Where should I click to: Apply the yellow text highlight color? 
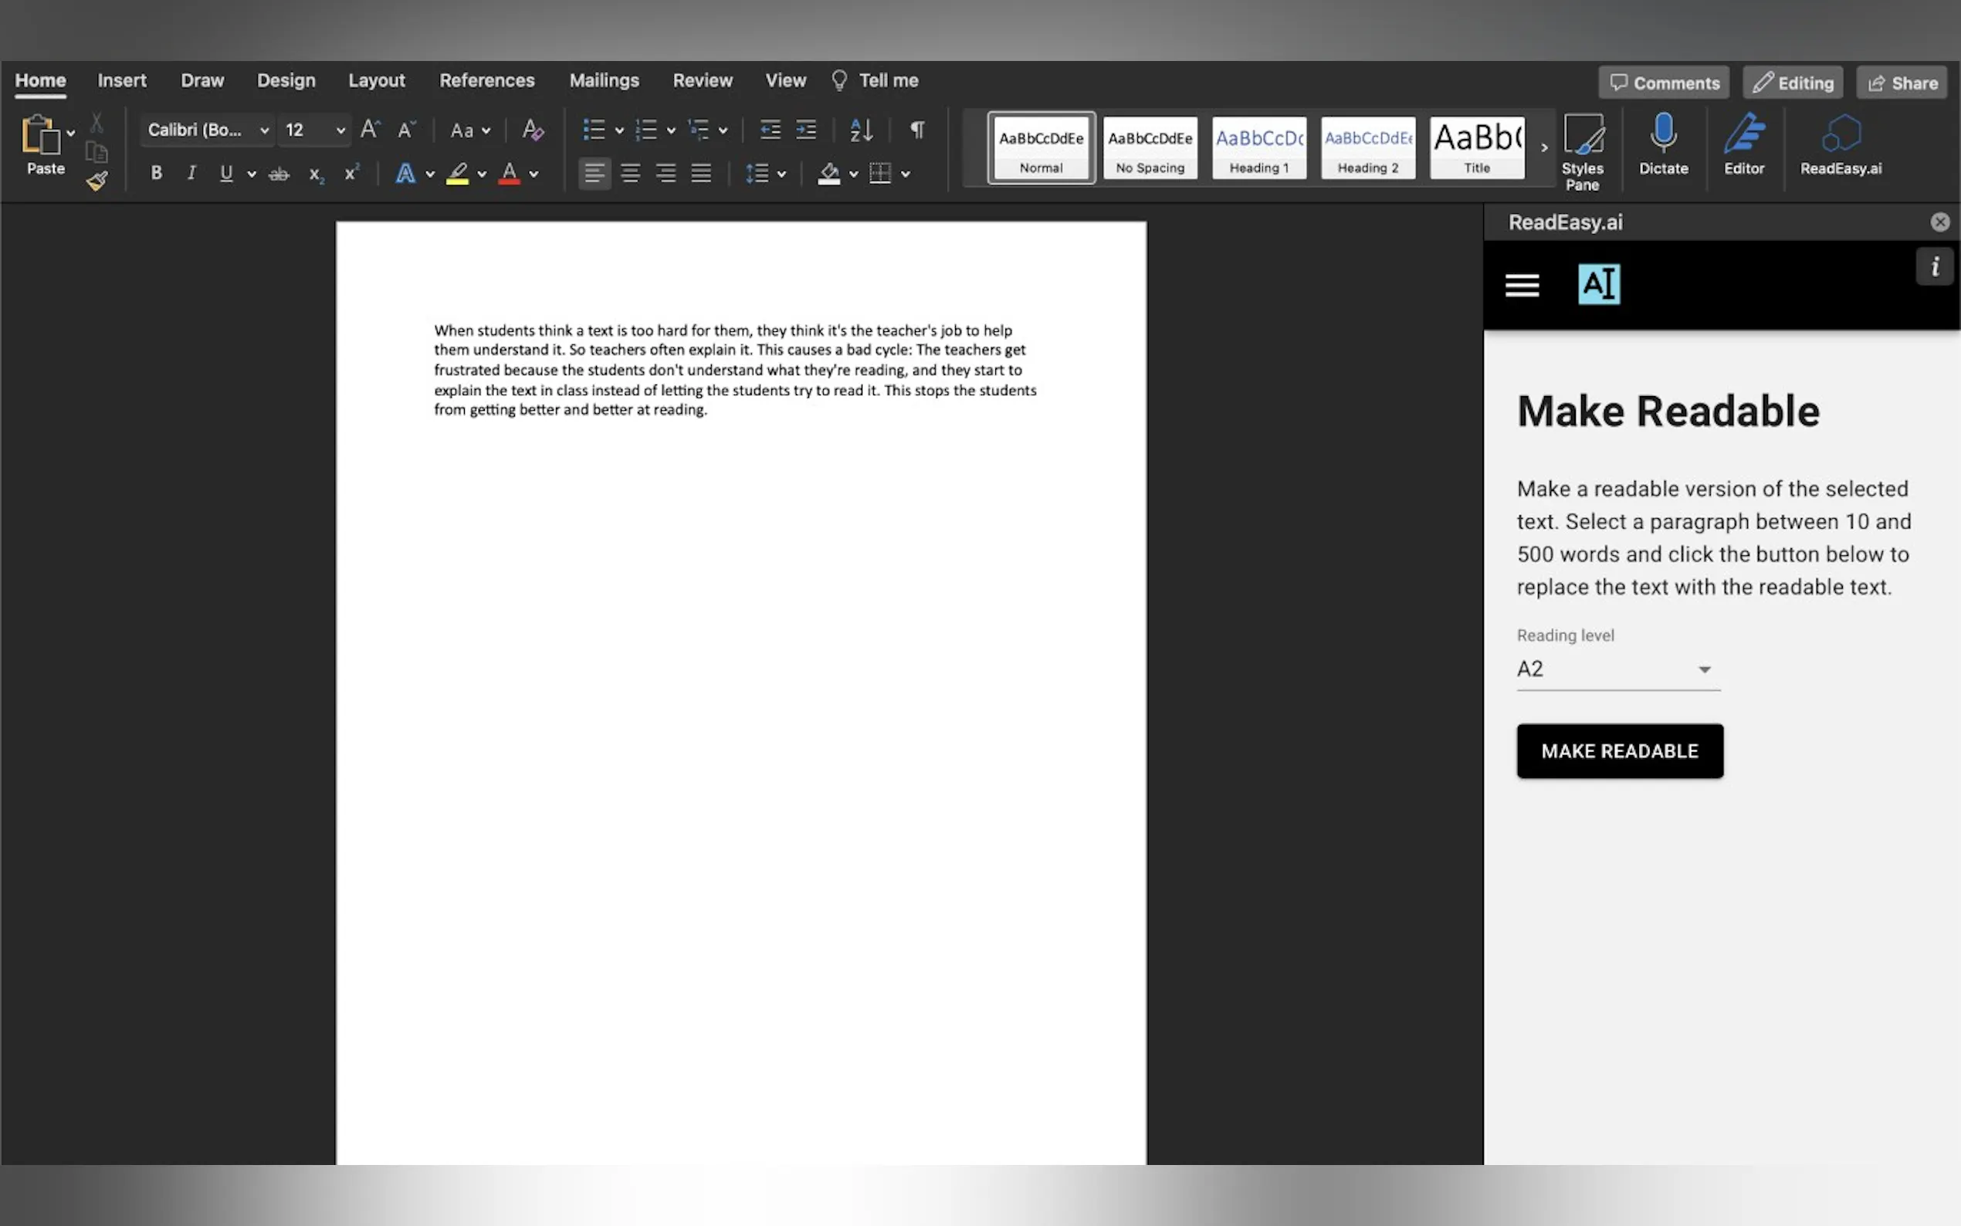(457, 174)
